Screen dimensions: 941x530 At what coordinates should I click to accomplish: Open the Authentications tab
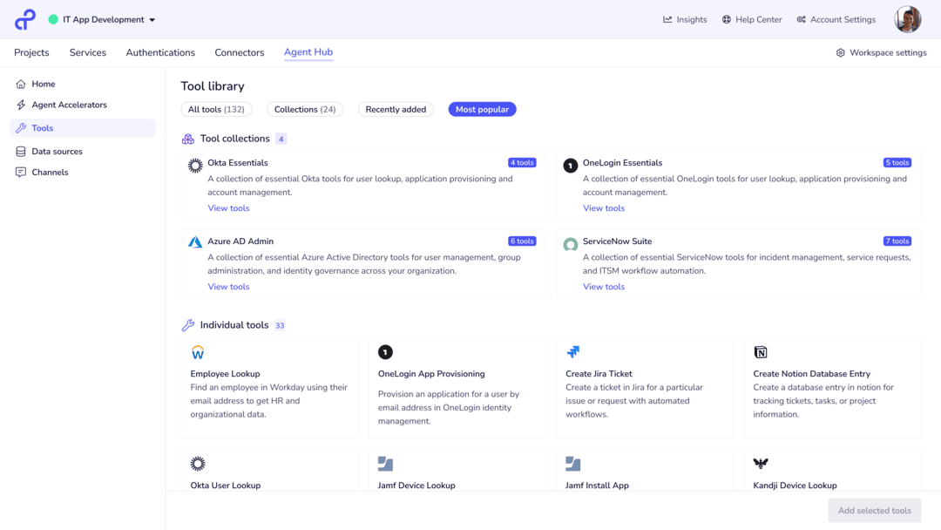160,53
